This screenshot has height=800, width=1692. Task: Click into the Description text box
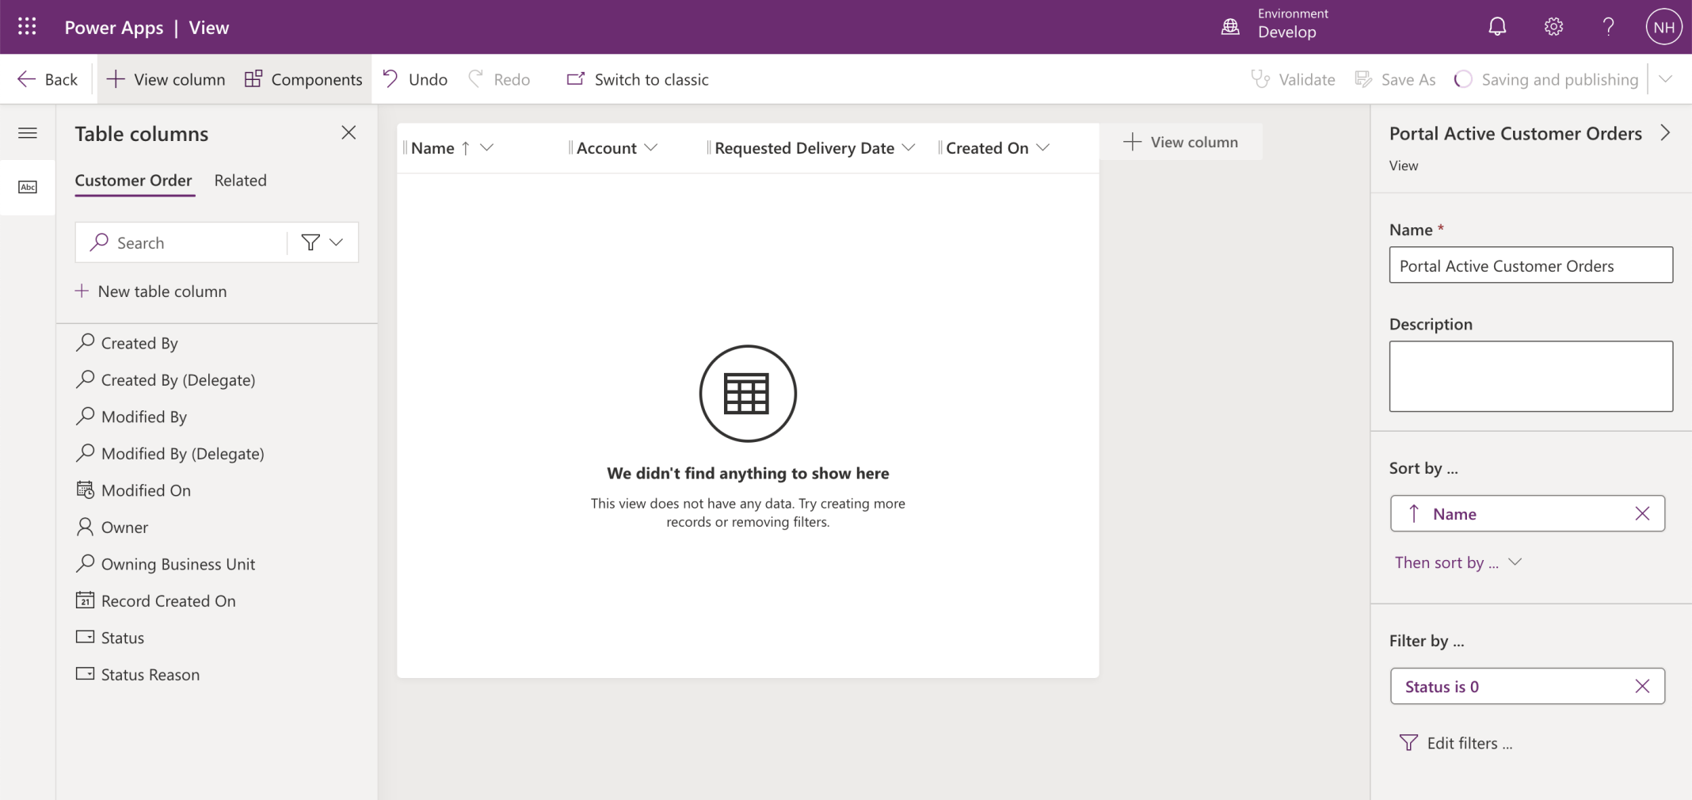coord(1530,376)
